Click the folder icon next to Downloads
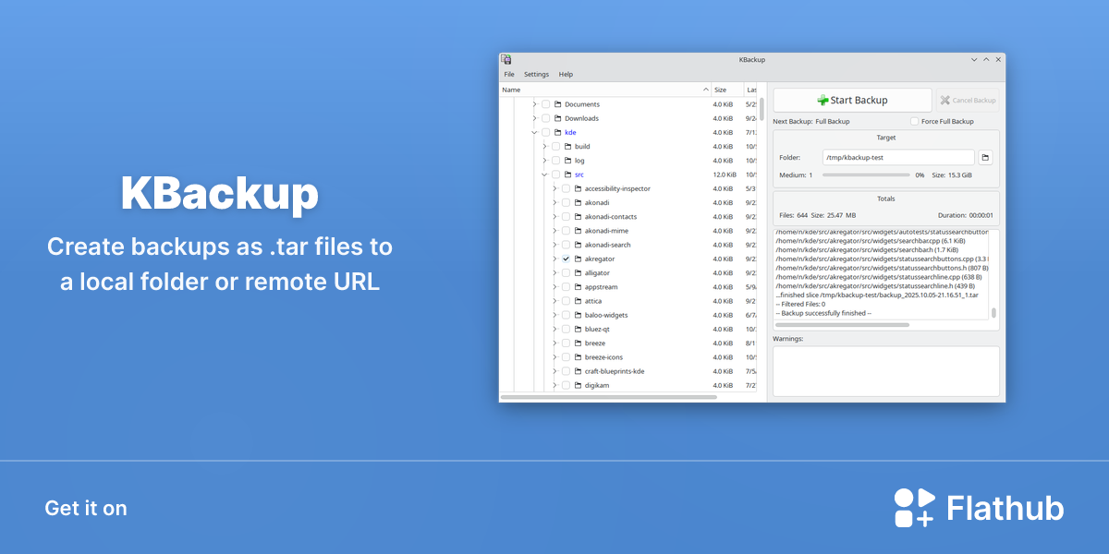 pyautogui.click(x=557, y=118)
